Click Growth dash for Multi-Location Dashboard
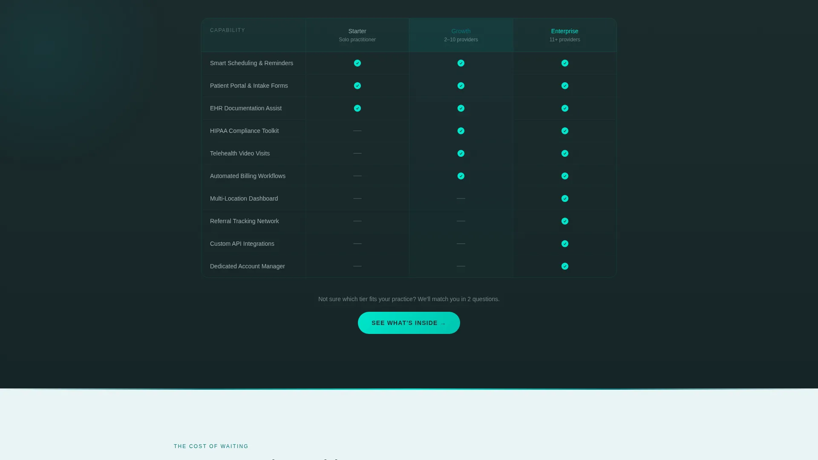 click(461, 198)
